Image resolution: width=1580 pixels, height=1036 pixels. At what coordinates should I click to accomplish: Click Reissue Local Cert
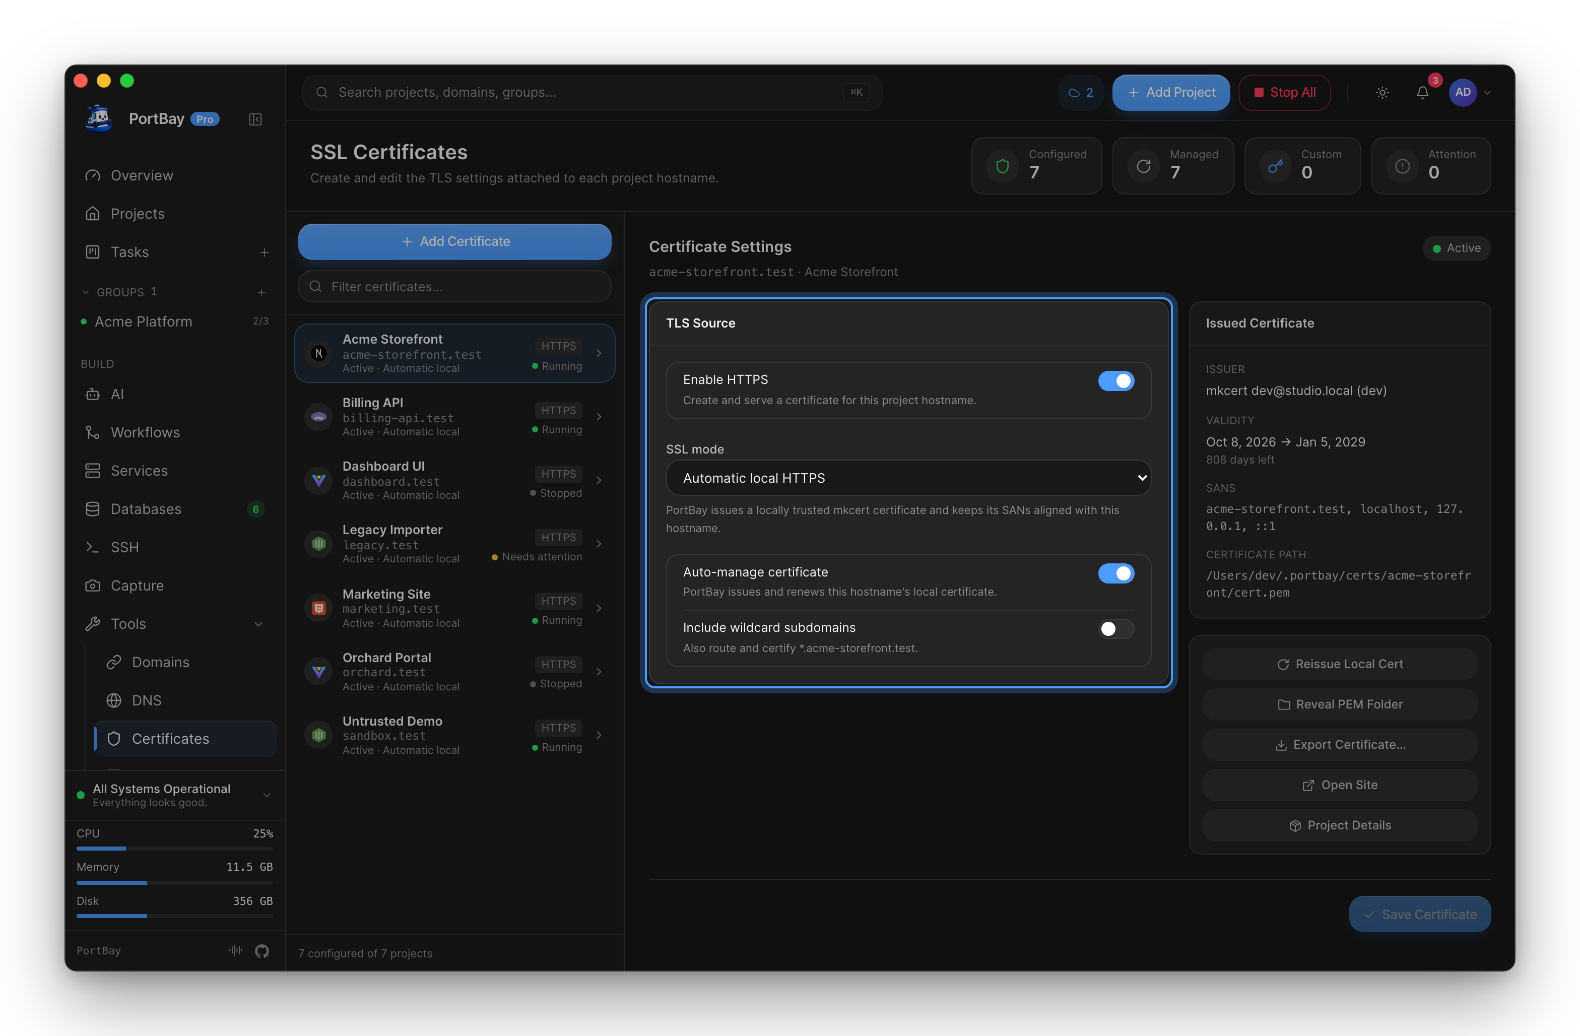pyautogui.click(x=1340, y=664)
